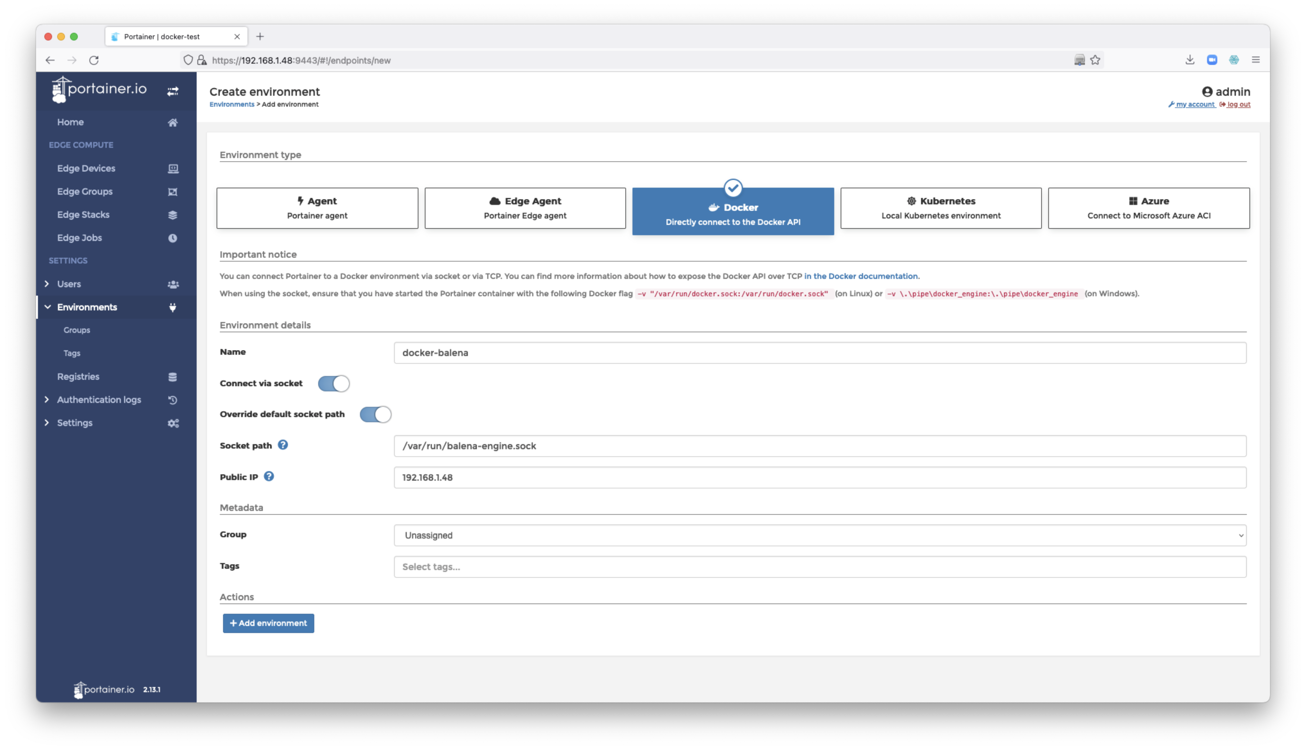Select the Edge Agent environment type
This screenshot has width=1306, height=750.
pos(525,208)
